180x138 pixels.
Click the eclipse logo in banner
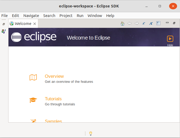point(34,37)
